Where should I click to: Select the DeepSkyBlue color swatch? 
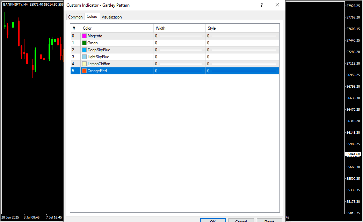pos(84,50)
